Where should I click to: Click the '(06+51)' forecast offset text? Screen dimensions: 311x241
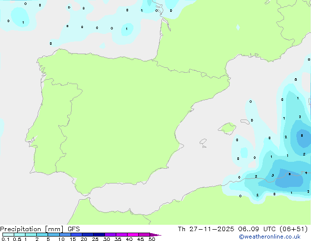(293, 229)
